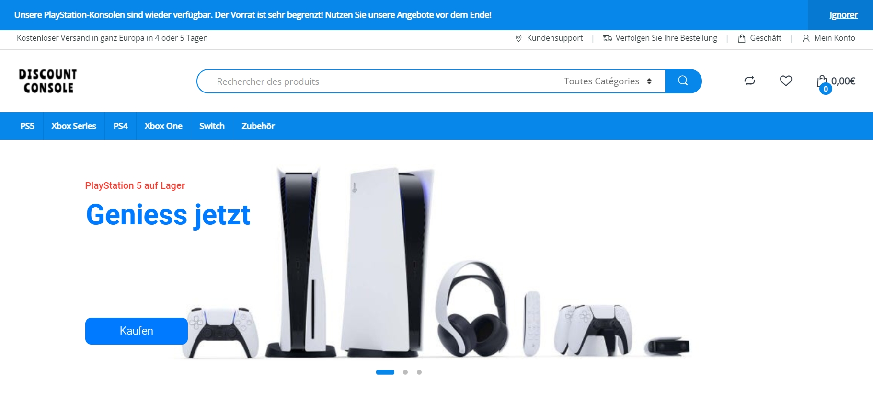Dismiss the banner with Ignorer link
This screenshot has width=873, height=393.
click(x=843, y=15)
